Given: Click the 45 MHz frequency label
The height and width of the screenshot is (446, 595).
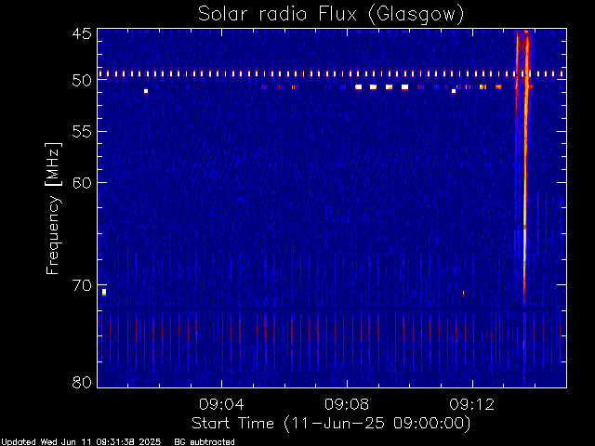Looking at the screenshot, I should tap(82, 34).
